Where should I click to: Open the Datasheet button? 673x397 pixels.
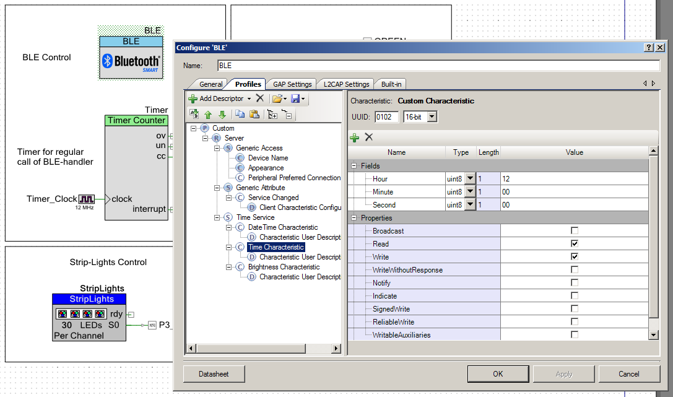pyautogui.click(x=214, y=374)
